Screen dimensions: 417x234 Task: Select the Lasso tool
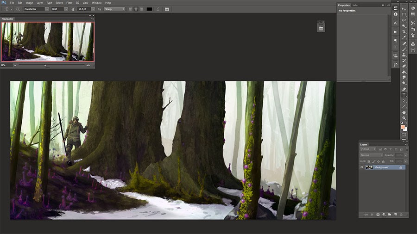click(x=404, y=20)
